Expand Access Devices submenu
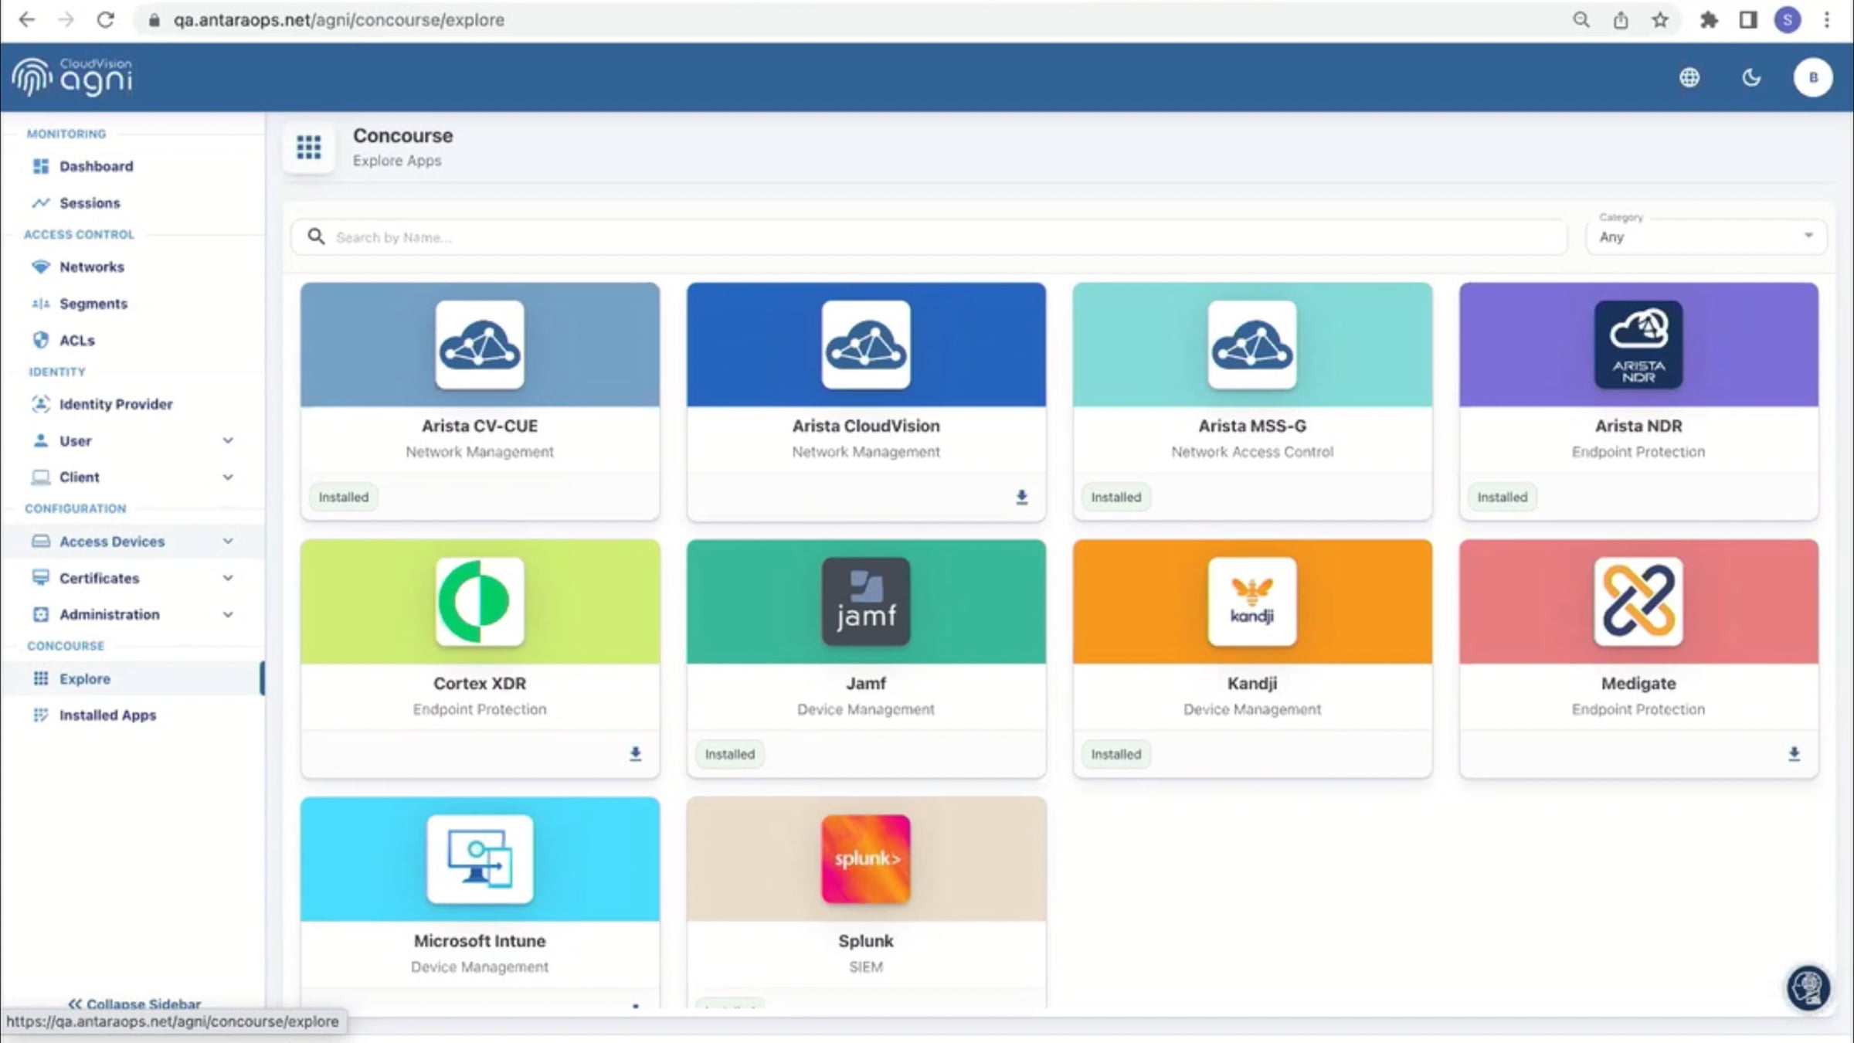This screenshot has width=1854, height=1043. [x=228, y=541]
